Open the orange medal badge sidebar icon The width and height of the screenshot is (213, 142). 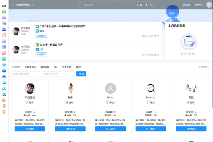click(4, 106)
